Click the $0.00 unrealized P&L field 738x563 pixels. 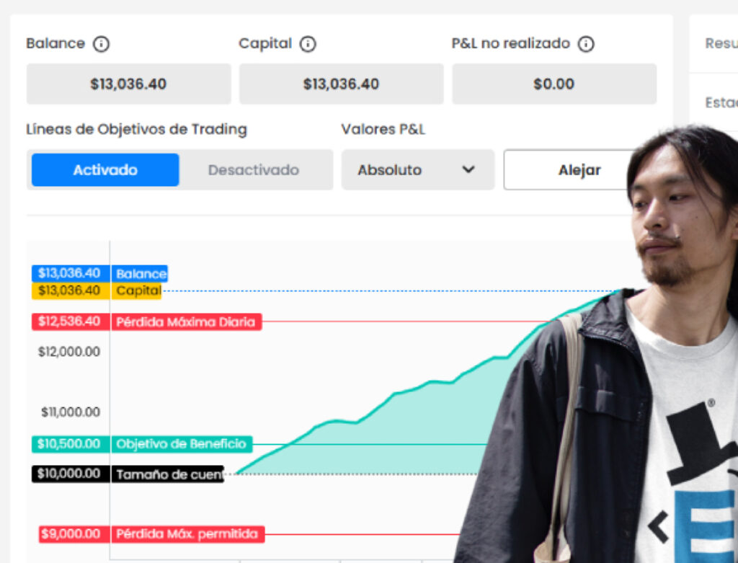click(553, 84)
